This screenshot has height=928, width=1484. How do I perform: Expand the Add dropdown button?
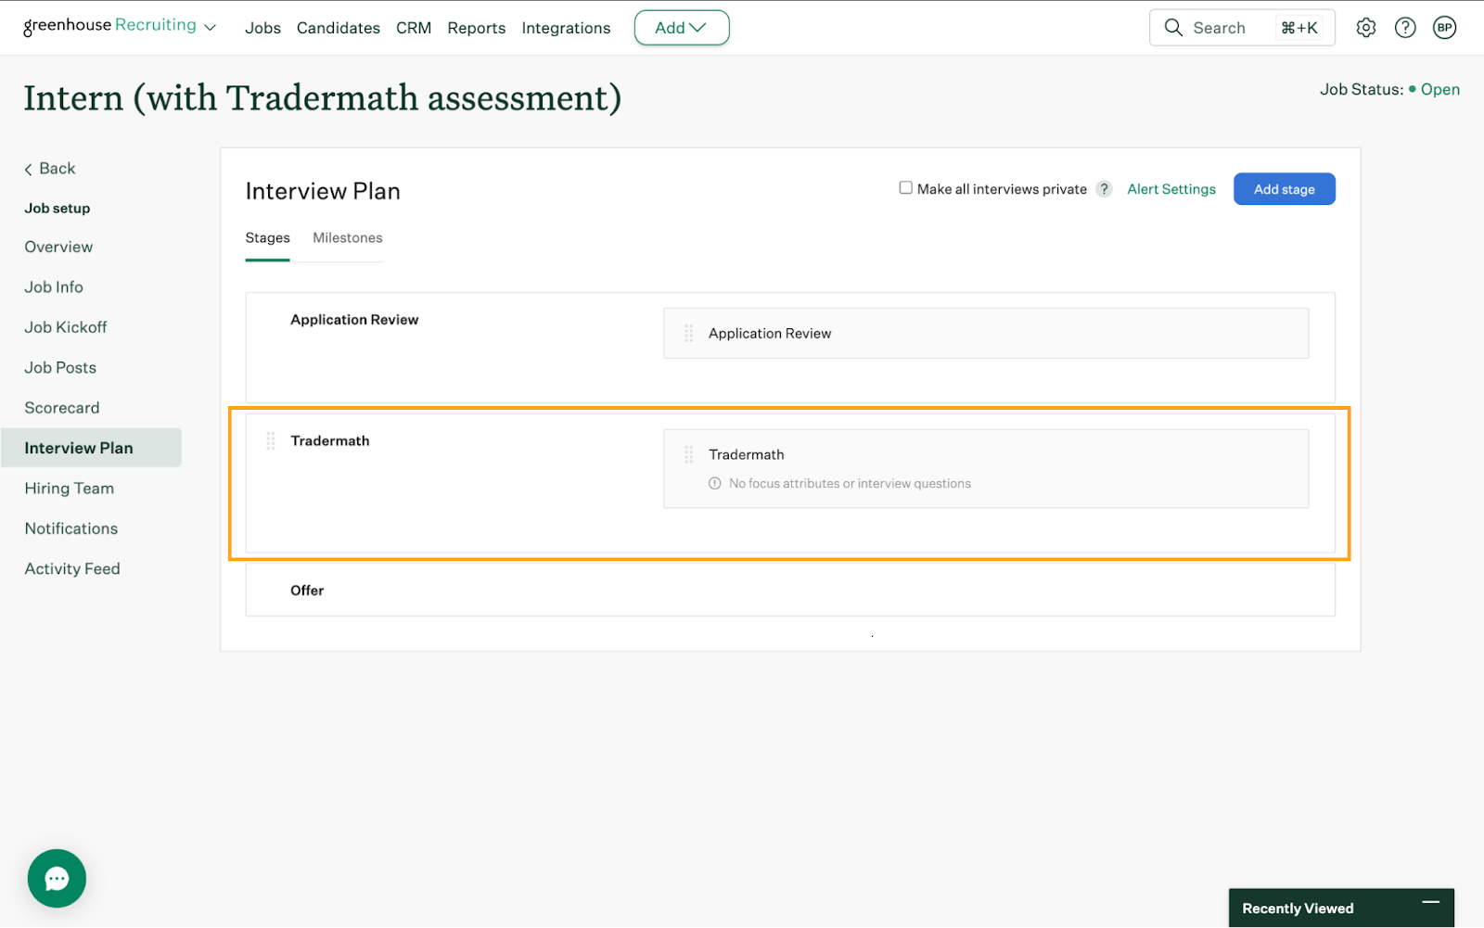point(681,28)
